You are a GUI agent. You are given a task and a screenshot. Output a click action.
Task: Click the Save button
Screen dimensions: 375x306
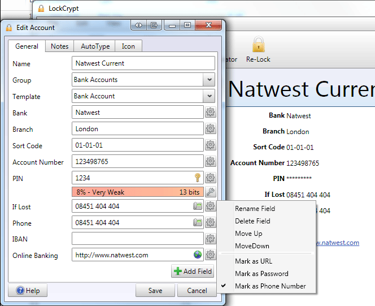[155, 290]
